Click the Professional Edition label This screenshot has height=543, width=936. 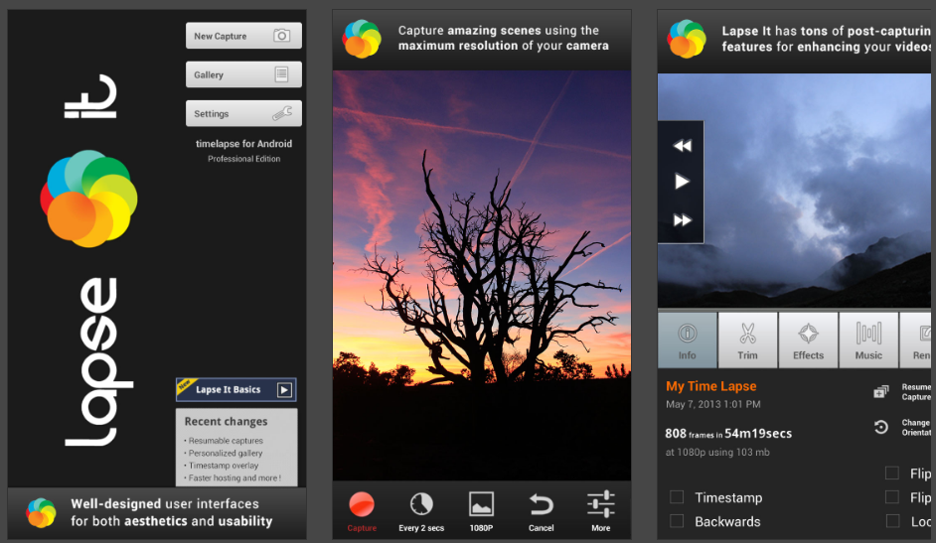click(244, 159)
